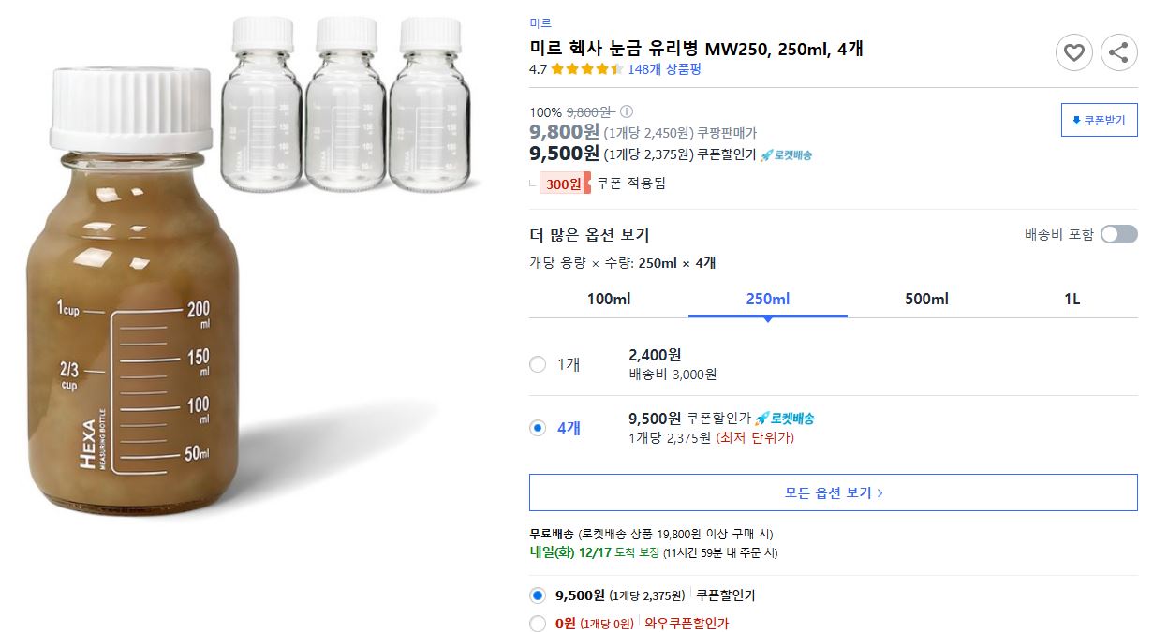Click the 미르 brand name link
Screen dimensions: 1153x632
point(536,21)
